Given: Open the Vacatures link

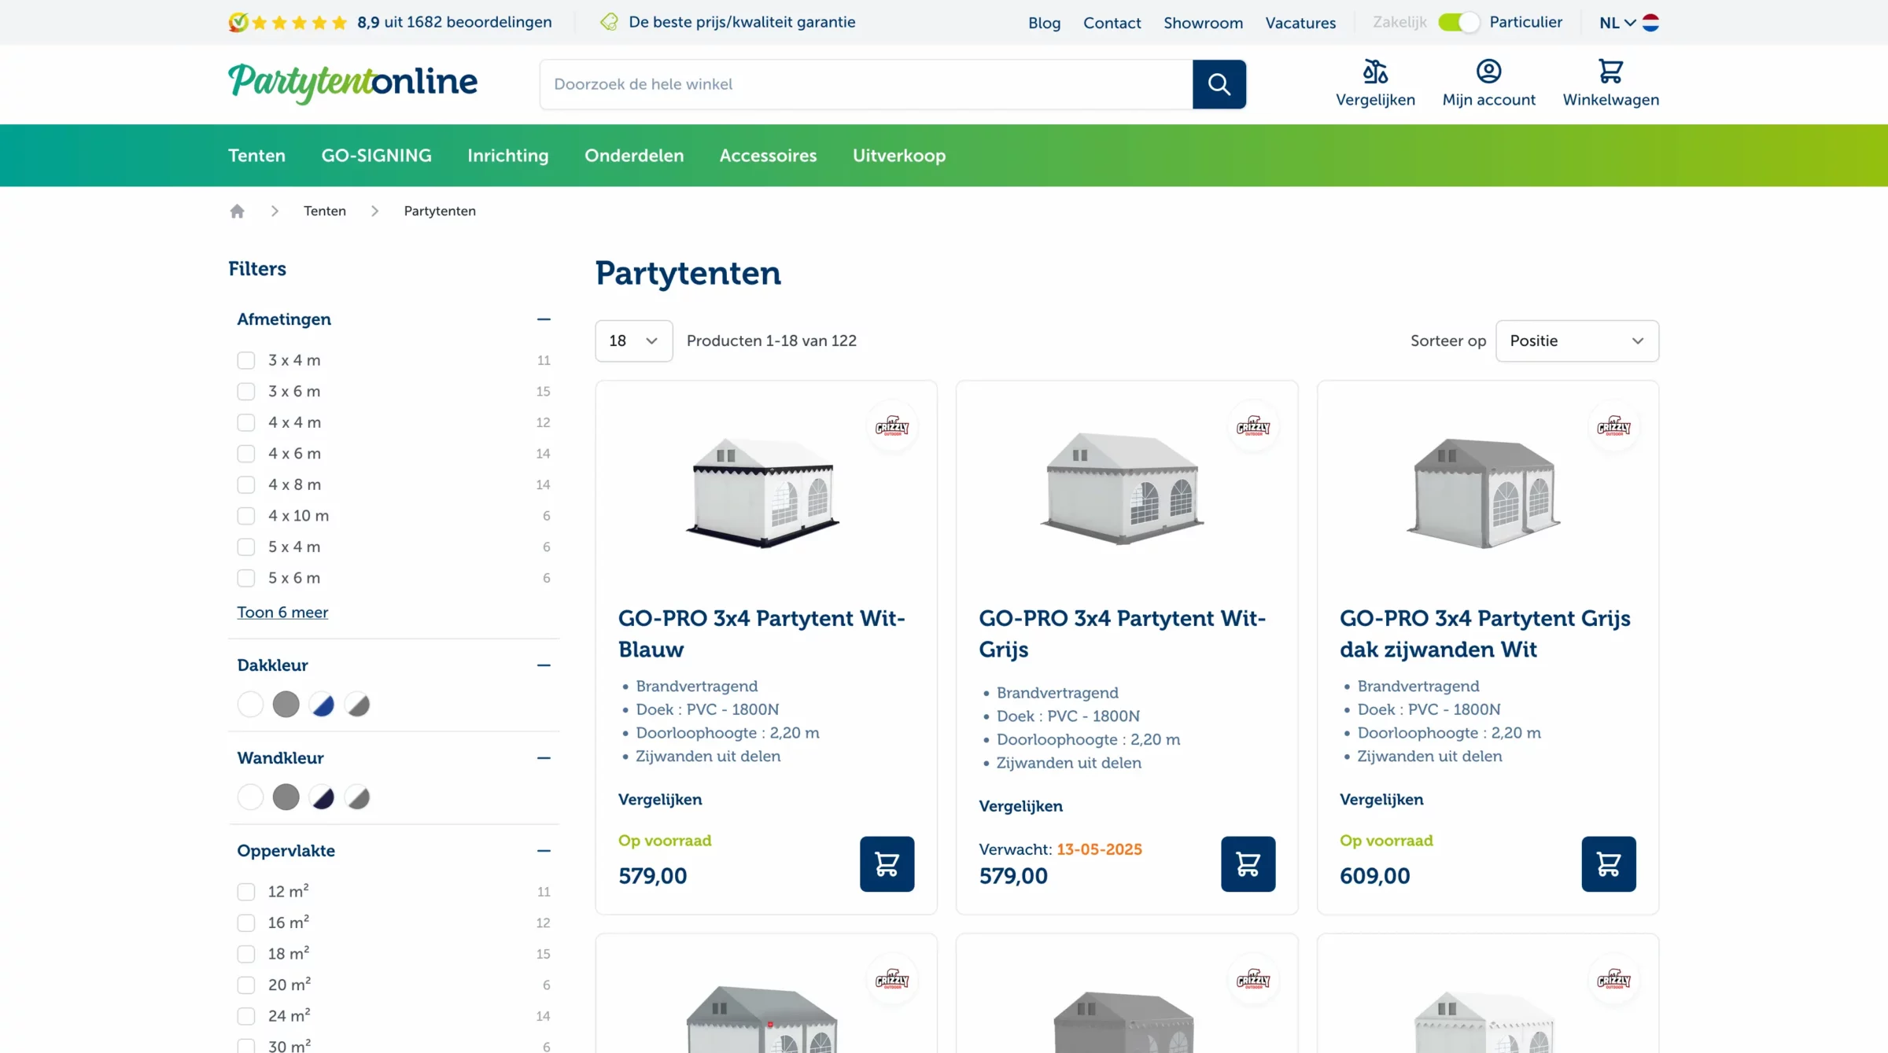Looking at the screenshot, I should pos(1300,23).
